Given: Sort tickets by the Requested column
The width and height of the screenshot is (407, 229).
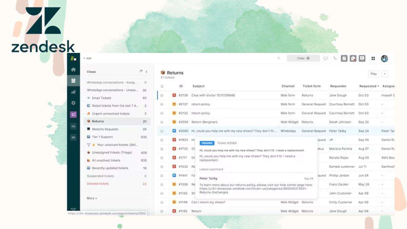Looking at the screenshot, I should coord(368,86).
